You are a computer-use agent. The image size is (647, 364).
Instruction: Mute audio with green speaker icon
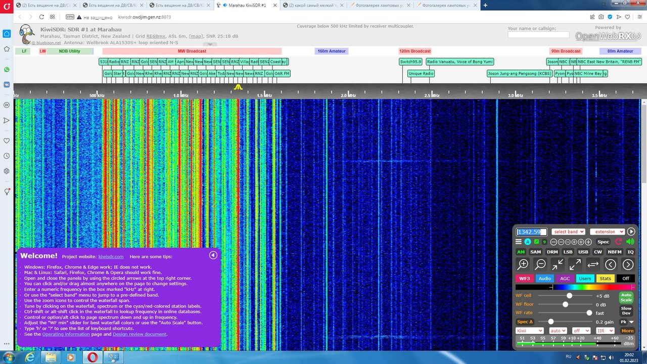tap(630, 242)
